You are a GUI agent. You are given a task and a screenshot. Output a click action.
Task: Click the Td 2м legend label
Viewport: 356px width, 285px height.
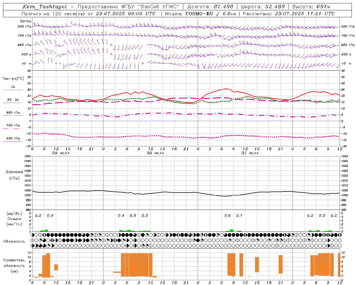pyautogui.click(x=13, y=100)
